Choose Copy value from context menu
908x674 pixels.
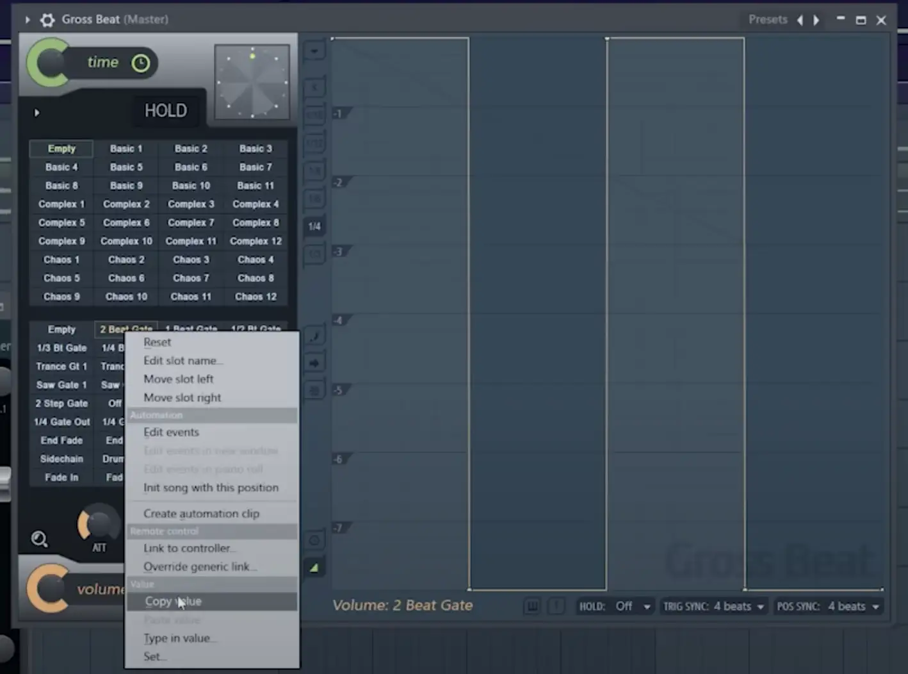point(173,602)
